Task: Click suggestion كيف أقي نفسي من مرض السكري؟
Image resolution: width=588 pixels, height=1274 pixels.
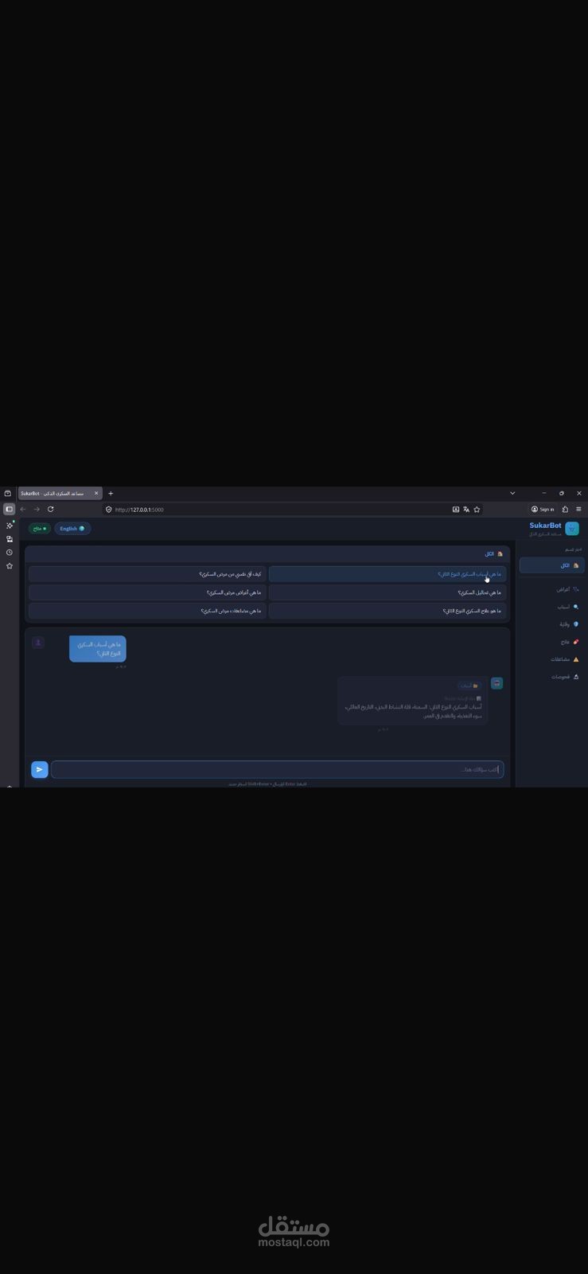Action: click(x=147, y=574)
